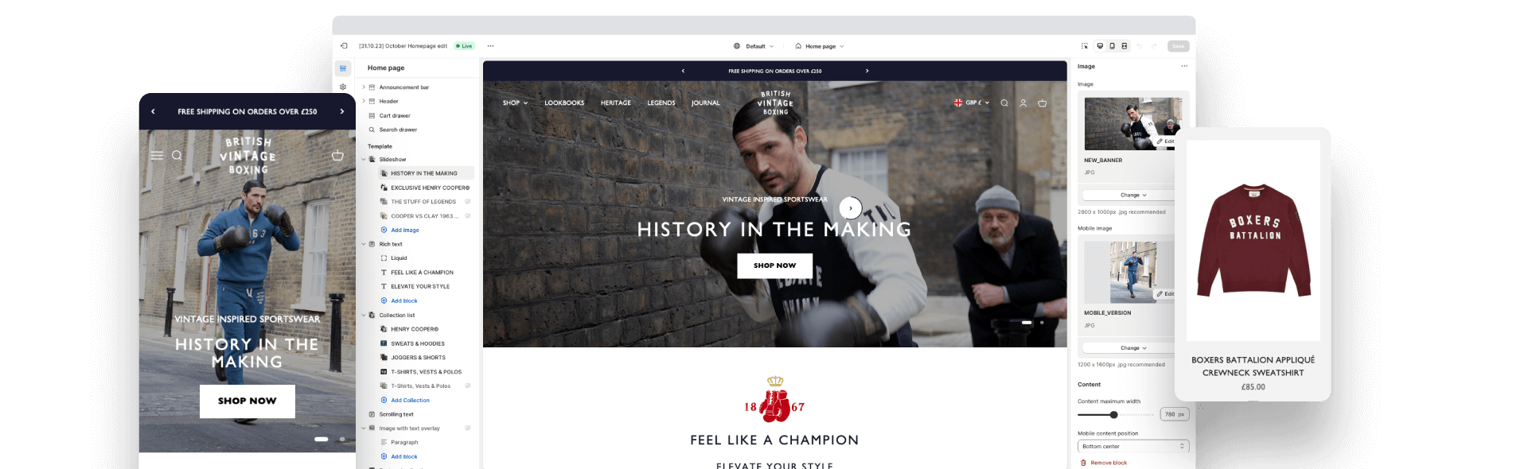Collapse the Slideshow section

[x=364, y=160]
